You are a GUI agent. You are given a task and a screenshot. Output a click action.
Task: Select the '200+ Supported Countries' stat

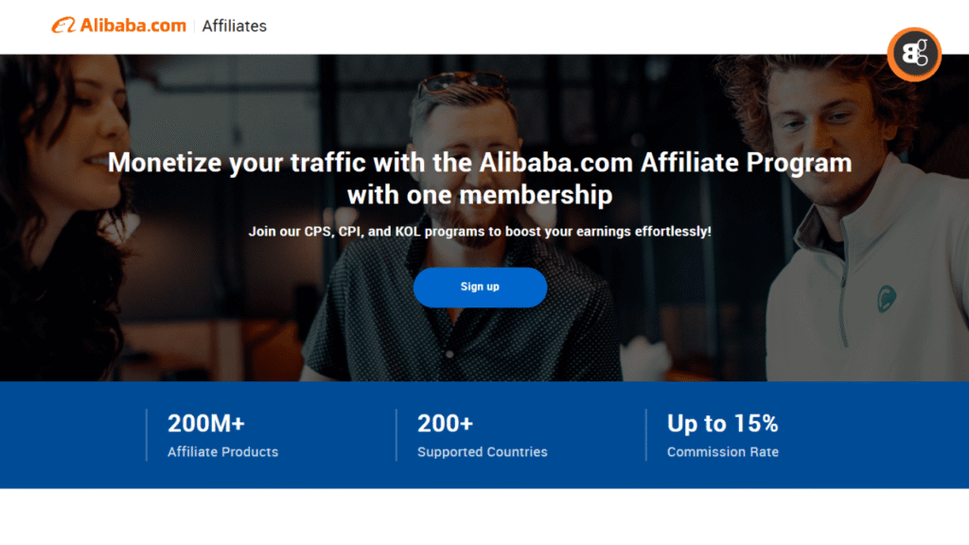(482, 435)
